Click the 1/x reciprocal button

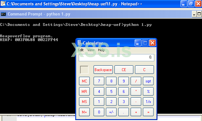[x=148, y=102]
